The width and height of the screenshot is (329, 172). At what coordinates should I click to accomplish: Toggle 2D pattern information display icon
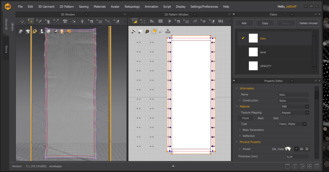(x=147, y=31)
